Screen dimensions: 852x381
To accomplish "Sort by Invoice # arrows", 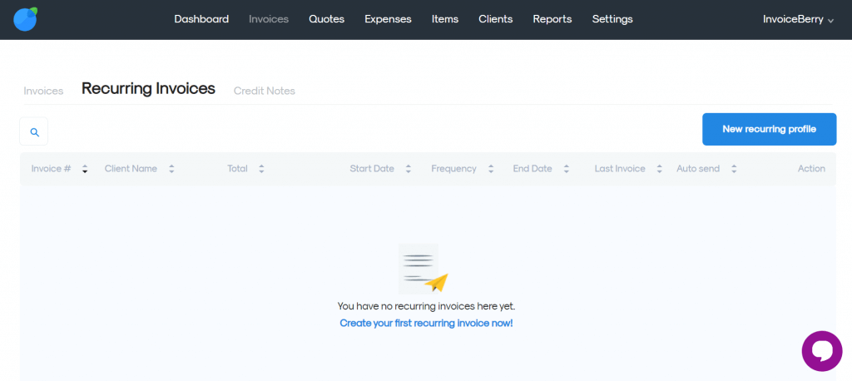I will pyautogui.click(x=85, y=169).
